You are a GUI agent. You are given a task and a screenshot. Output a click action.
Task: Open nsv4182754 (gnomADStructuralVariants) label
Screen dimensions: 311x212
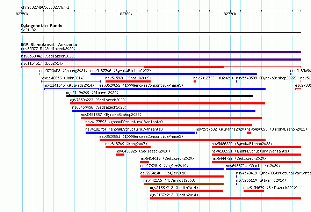[x=124, y=129]
